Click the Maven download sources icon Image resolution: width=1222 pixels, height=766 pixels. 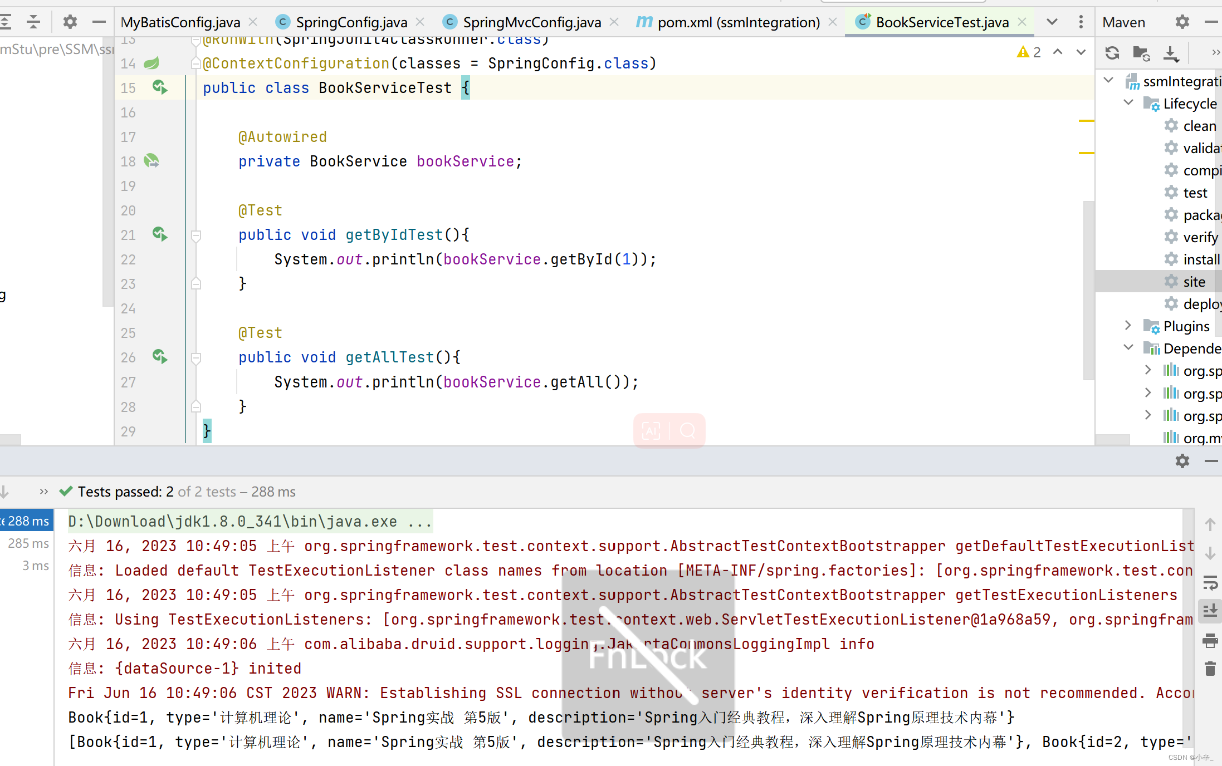click(x=1171, y=53)
